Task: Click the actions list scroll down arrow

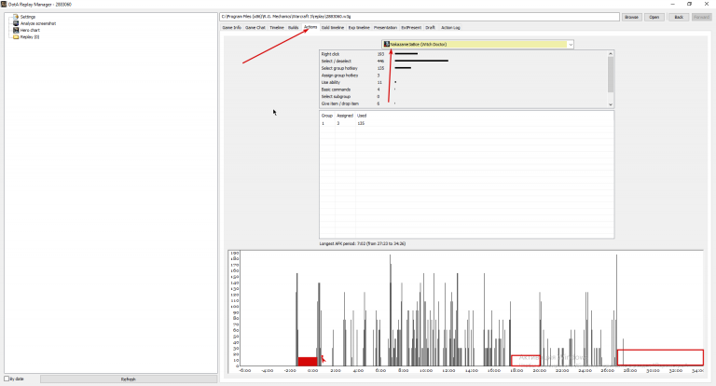Action: pos(611,104)
